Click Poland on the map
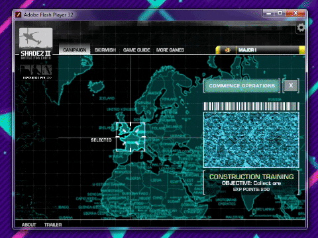 tap(158, 128)
